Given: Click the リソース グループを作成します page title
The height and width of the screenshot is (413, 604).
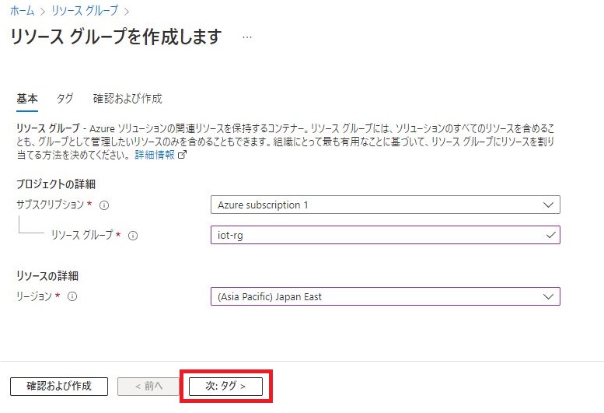Looking at the screenshot, I should tap(116, 37).
